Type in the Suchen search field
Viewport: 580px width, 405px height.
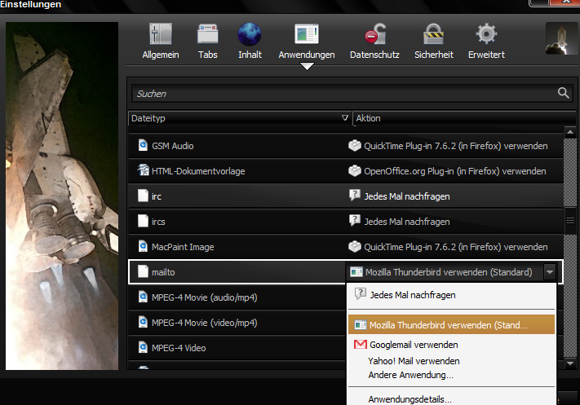click(x=343, y=94)
